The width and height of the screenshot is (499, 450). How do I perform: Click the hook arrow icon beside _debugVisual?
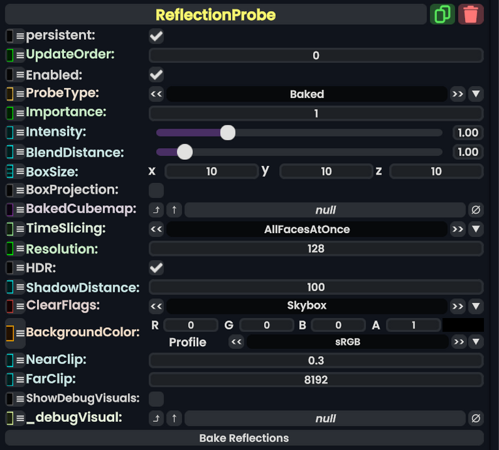(157, 418)
